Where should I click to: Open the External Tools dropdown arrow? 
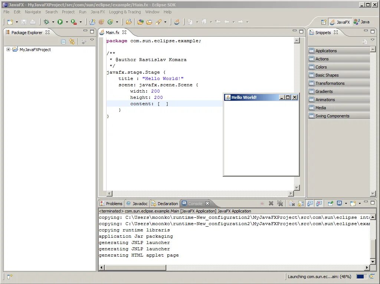pyautogui.click(x=81, y=22)
